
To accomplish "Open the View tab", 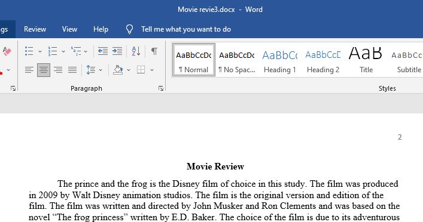I will (x=69, y=29).
